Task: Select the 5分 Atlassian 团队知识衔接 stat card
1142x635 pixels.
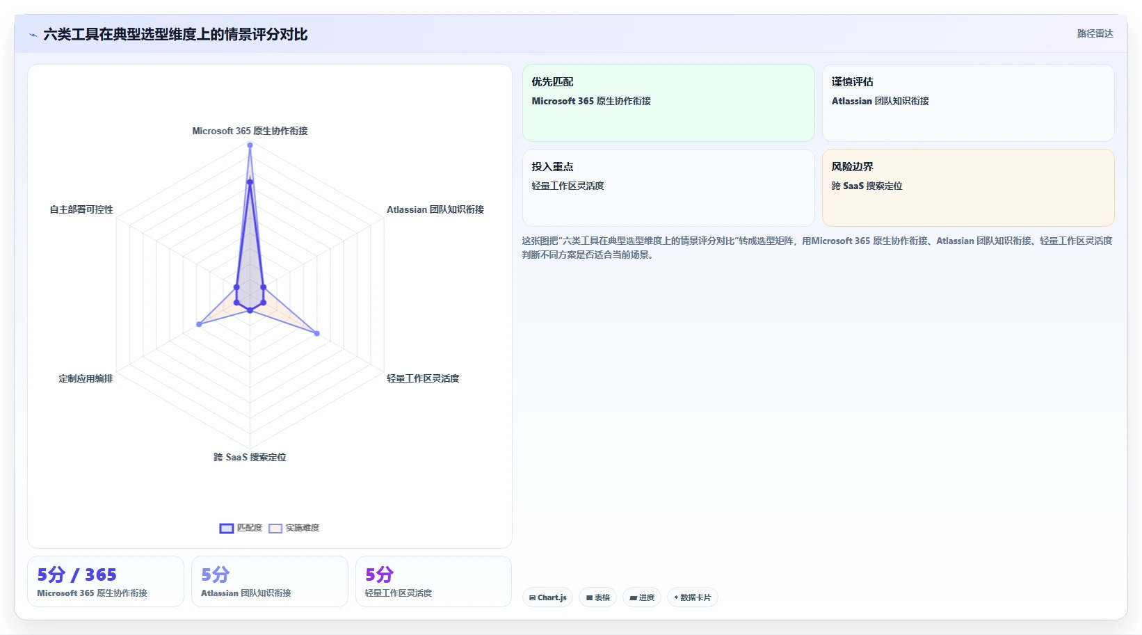Action: tap(270, 581)
